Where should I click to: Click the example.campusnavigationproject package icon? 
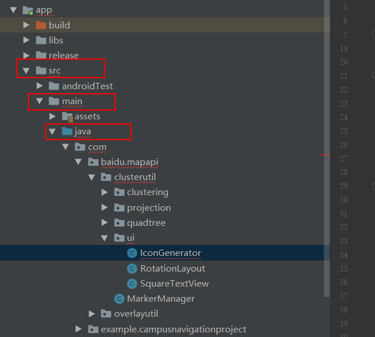(93, 329)
